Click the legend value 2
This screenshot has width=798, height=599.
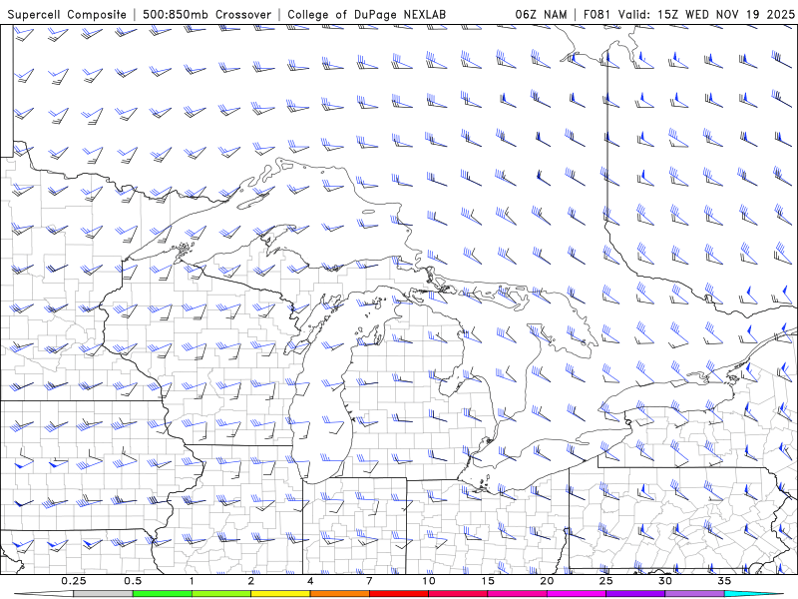(251, 581)
